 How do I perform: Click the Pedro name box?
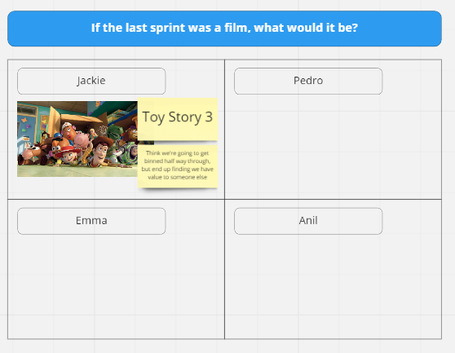(308, 81)
